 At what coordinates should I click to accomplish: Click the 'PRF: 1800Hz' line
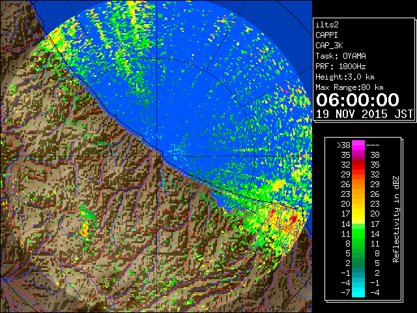[341, 67]
